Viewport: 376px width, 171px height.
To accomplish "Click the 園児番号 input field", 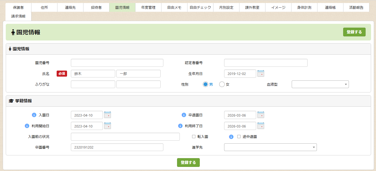I will coord(117,63).
